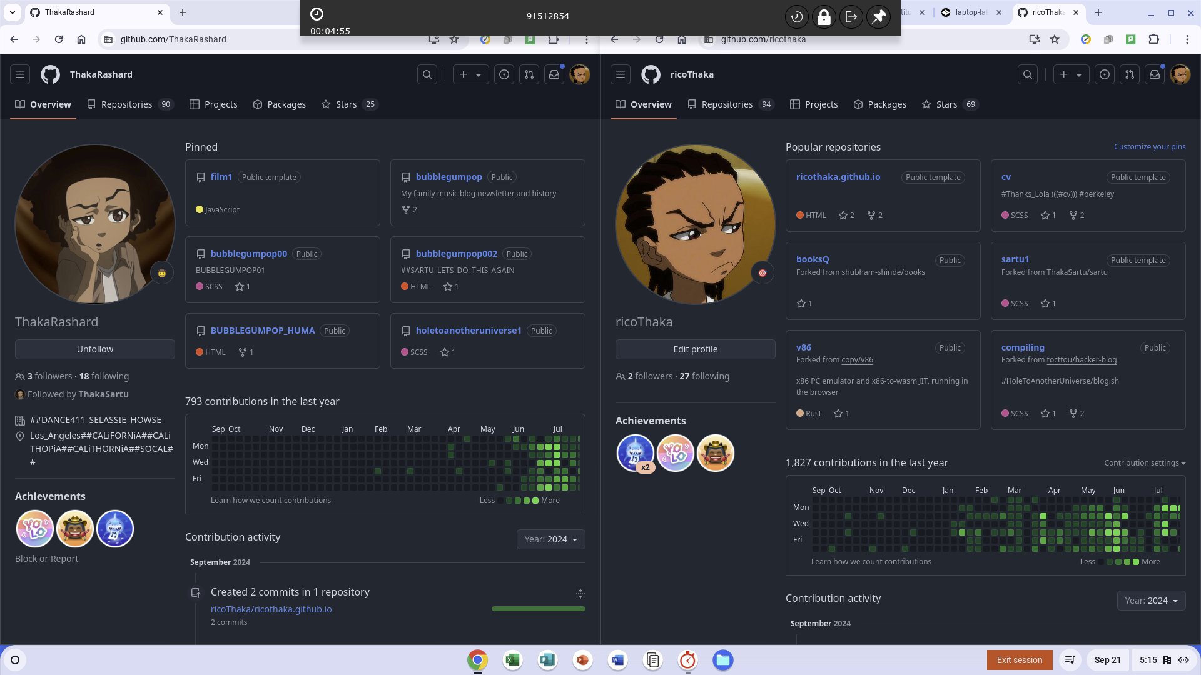Screen dimensions: 1201x675
Task: Click the green commits progress bar
Action: point(539,609)
